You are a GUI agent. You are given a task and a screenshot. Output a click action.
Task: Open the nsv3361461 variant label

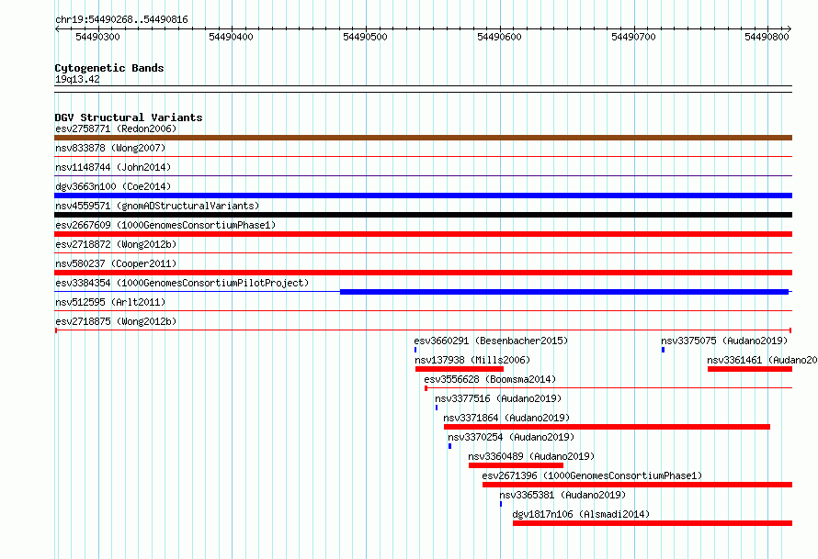pyautogui.click(x=762, y=360)
